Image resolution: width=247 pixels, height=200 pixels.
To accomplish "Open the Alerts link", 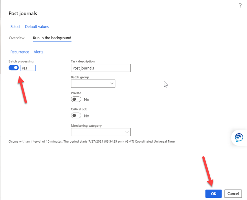I will click(x=38, y=52).
